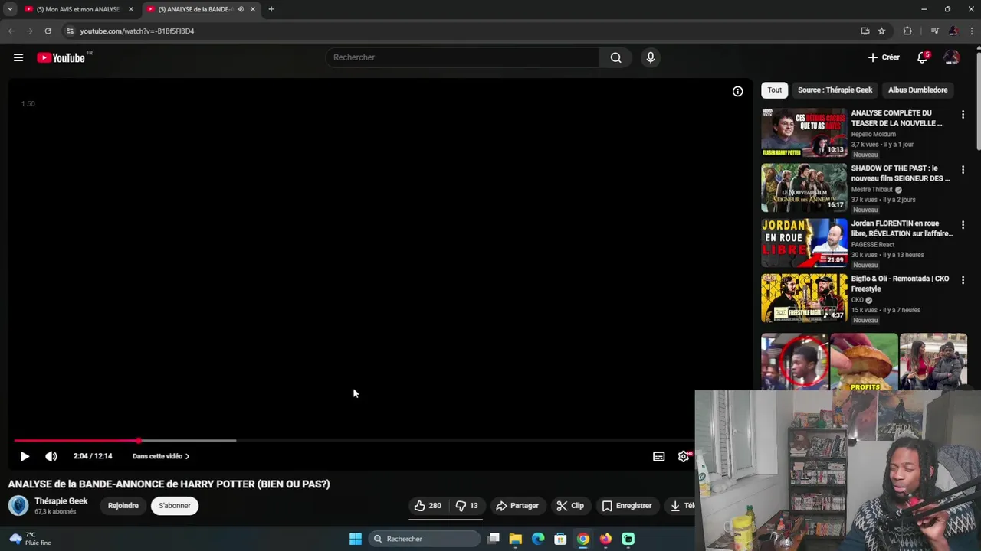Open options for 'SHADOW OF THE PAST' video
The width and height of the screenshot is (981, 551).
coord(963,170)
